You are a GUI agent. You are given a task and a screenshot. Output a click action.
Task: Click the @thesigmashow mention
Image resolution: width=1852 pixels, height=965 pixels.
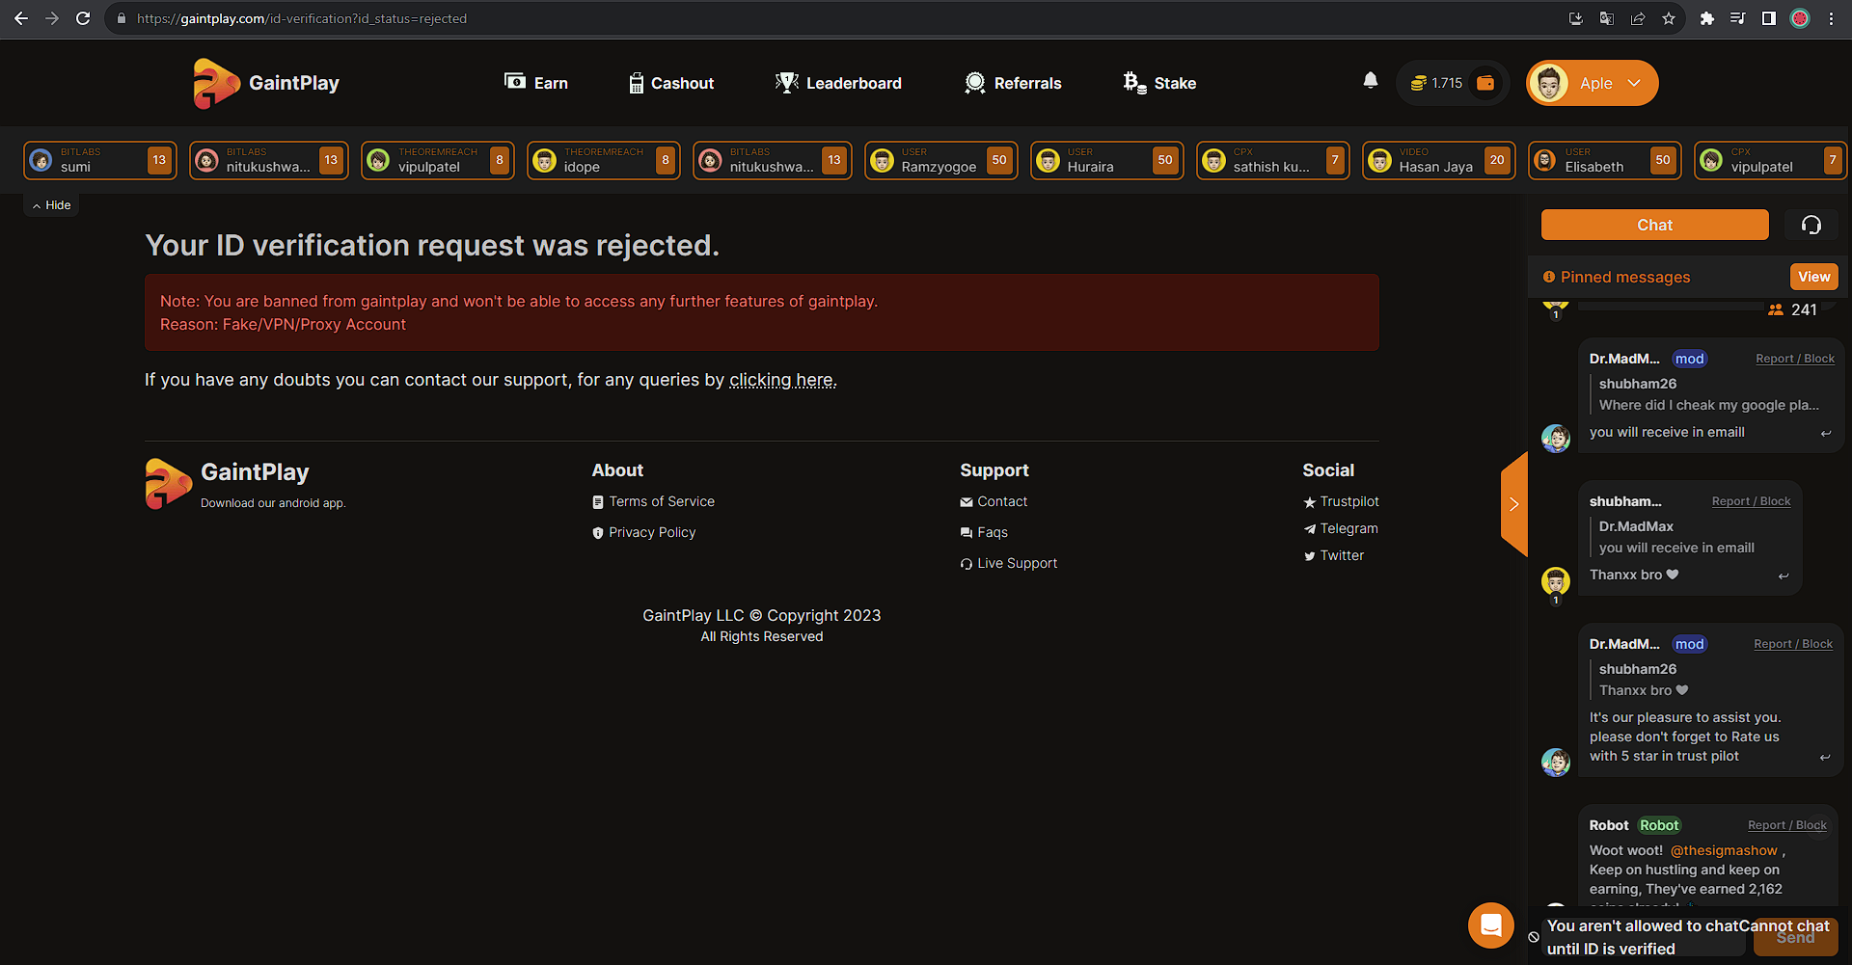1724,850
